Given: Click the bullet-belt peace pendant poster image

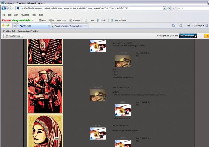Looking at the screenshot, I should coord(45,52).
